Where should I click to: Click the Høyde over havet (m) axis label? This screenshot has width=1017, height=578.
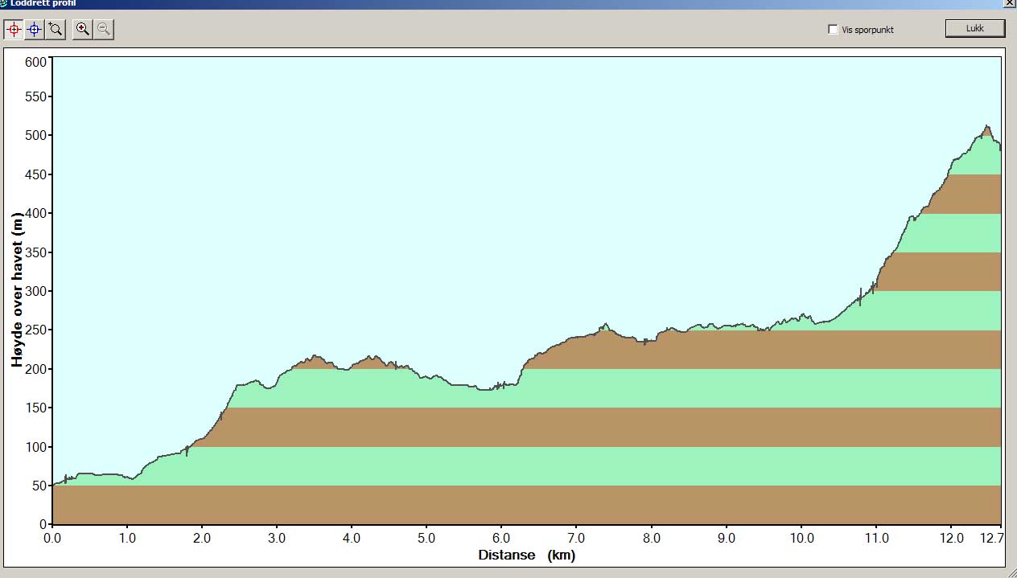[18, 290]
